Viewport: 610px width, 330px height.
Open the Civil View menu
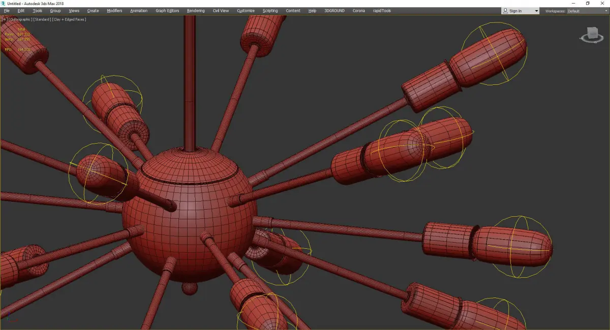tap(221, 11)
